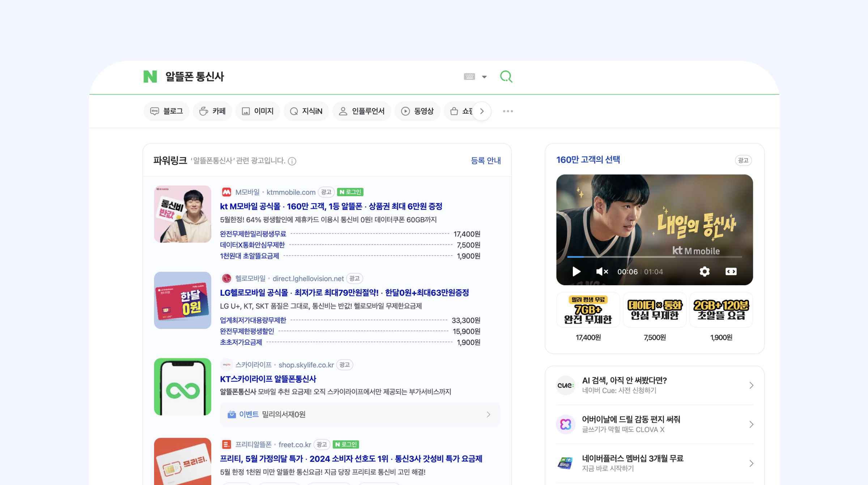868x485 pixels.
Task: Click the 광고 badge in video panel
Action: point(743,160)
